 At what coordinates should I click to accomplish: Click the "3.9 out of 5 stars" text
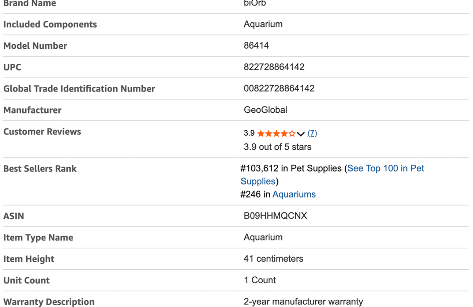coord(277,147)
